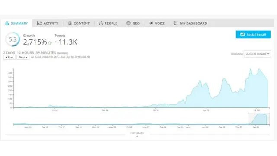Click the Tweets label
This screenshot has width=277, height=156.
[x=60, y=36]
